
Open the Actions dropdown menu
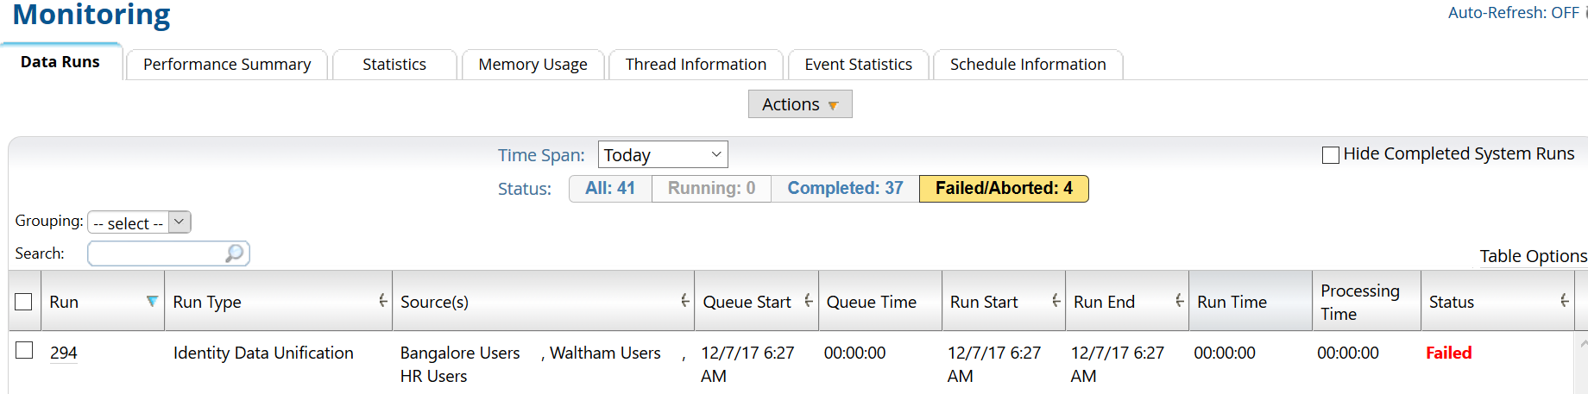pos(799,104)
